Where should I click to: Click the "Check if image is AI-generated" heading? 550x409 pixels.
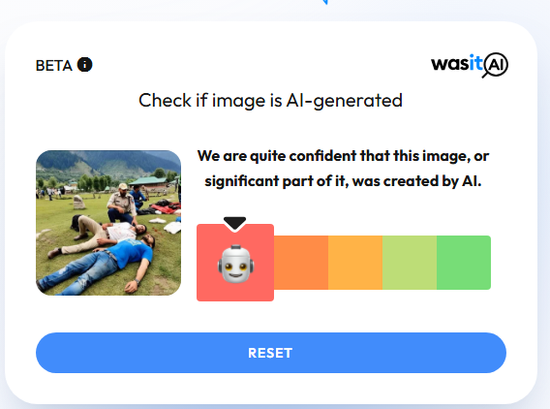coord(270,101)
